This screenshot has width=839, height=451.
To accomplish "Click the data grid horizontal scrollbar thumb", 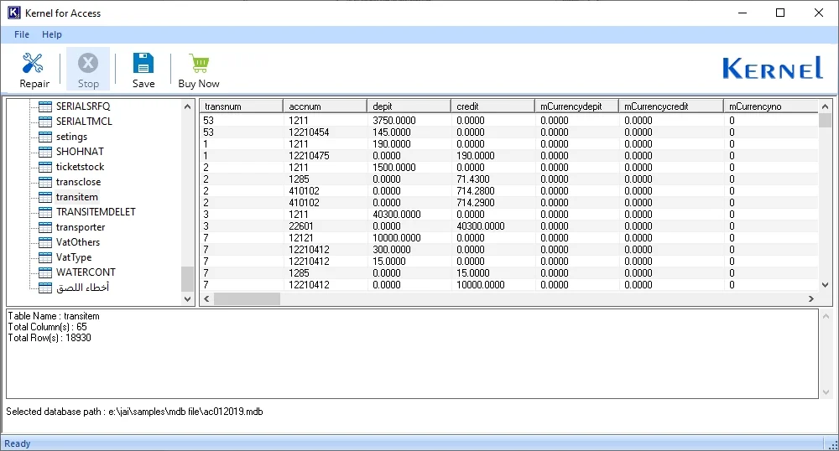I will [x=247, y=299].
